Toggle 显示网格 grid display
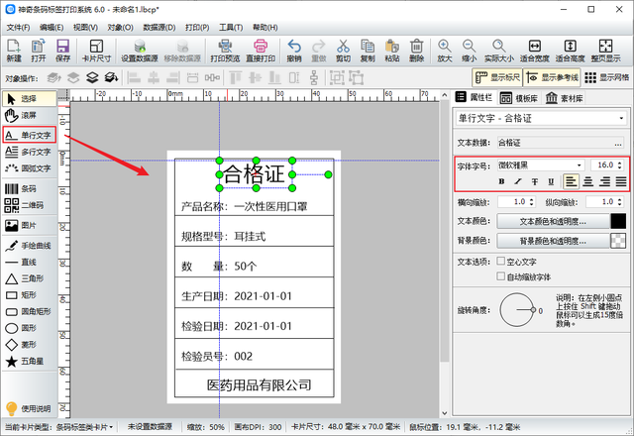The height and width of the screenshot is (436, 634). click(x=606, y=77)
